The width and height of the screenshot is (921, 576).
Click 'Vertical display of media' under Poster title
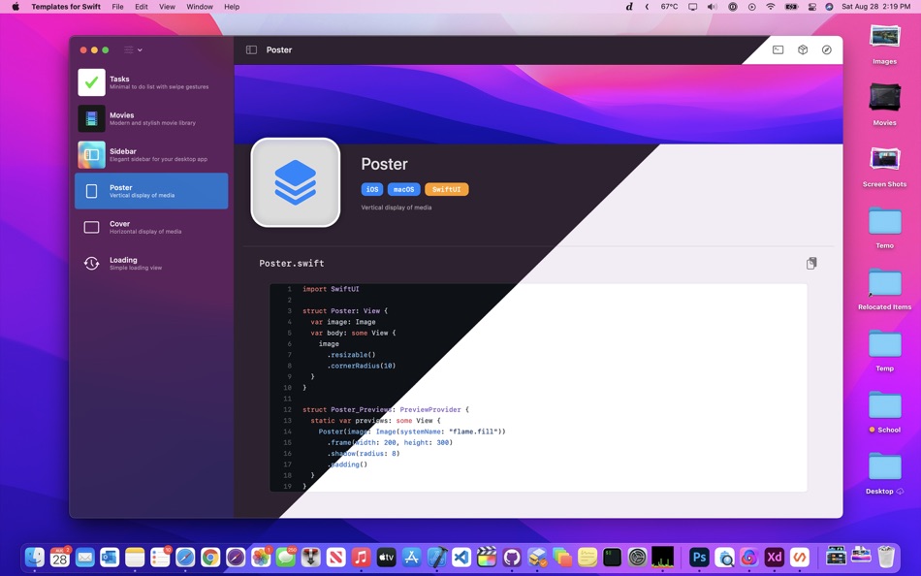[x=397, y=208]
